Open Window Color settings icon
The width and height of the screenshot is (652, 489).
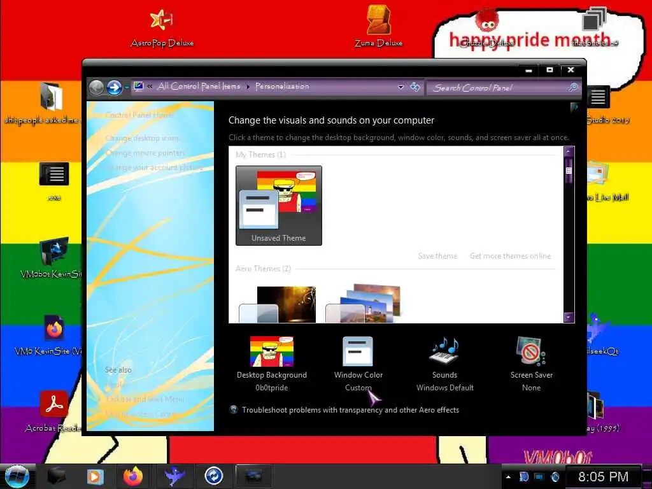pyautogui.click(x=358, y=351)
